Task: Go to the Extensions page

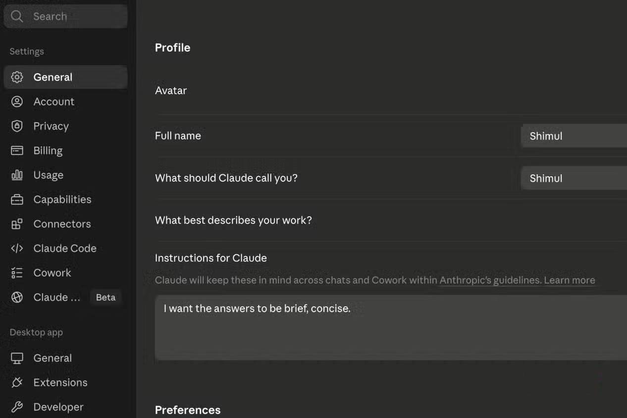Action: pyautogui.click(x=65, y=382)
